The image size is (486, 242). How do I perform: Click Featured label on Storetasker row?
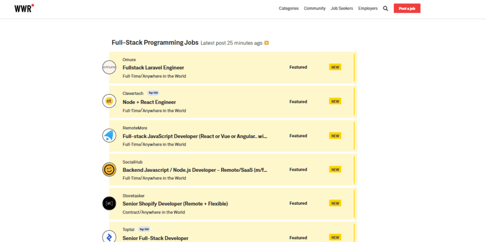(298, 203)
